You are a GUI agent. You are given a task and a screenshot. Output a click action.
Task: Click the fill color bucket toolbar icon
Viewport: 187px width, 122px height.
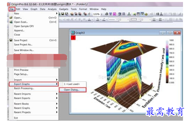tap(98, 20)
